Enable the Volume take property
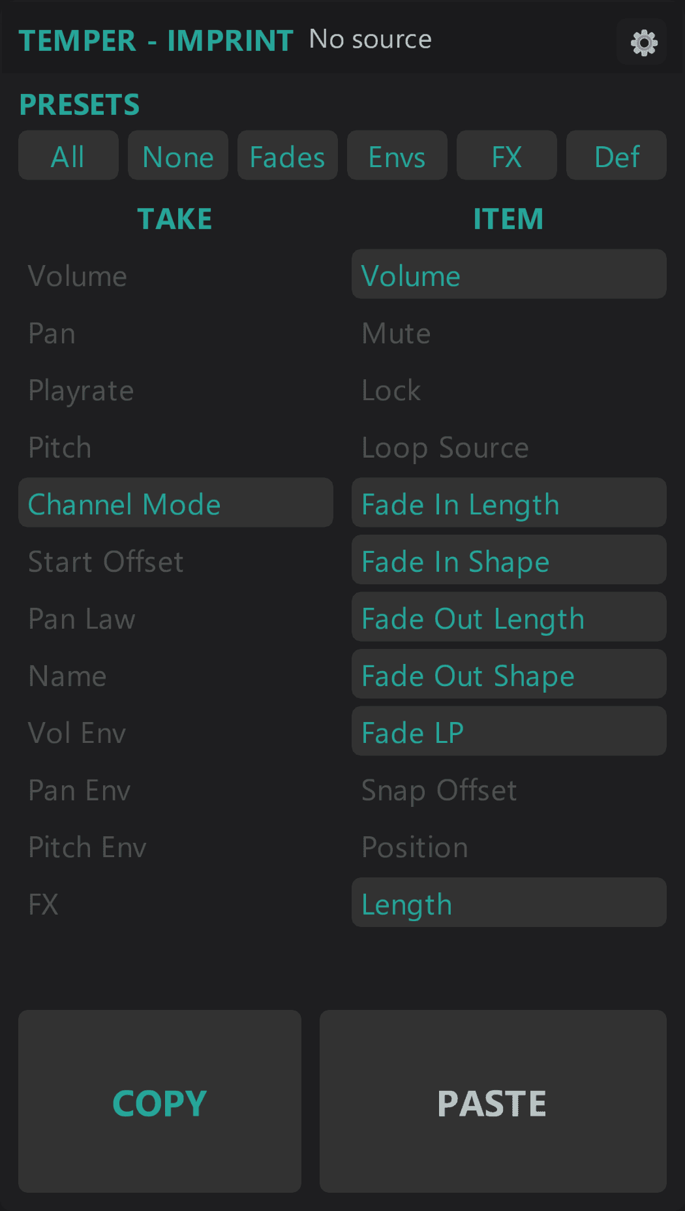The image size is (685, 1211). click(78, 275)
